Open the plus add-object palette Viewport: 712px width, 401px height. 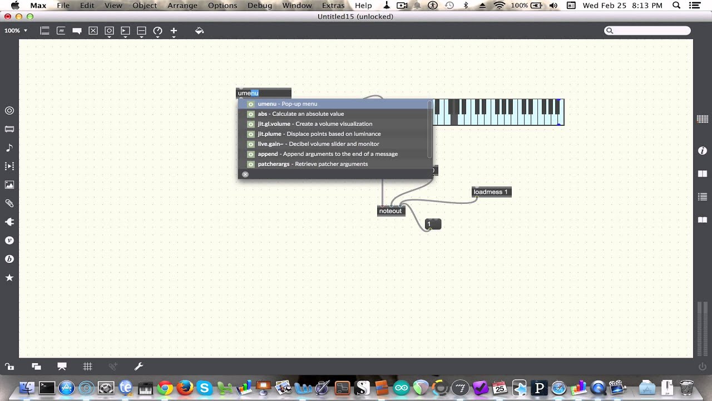(x=174, y=31)
